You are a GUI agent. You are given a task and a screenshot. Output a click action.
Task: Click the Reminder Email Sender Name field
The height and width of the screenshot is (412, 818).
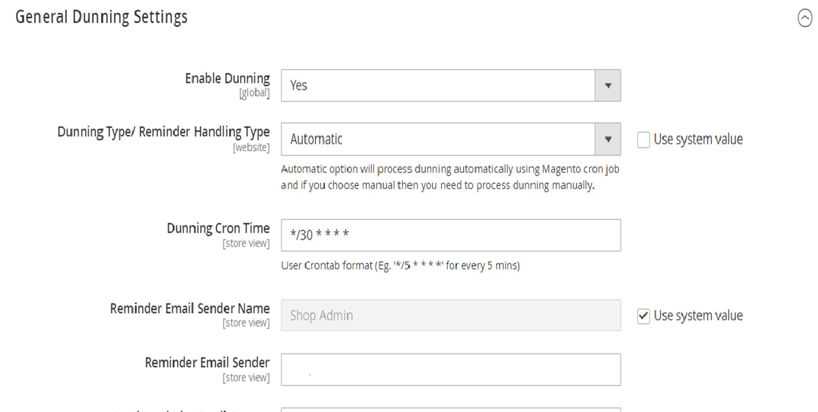[x=450, y=315]
